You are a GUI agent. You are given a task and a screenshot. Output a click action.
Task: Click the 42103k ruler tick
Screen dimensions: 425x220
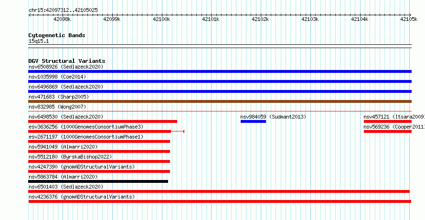click(310, 19)
